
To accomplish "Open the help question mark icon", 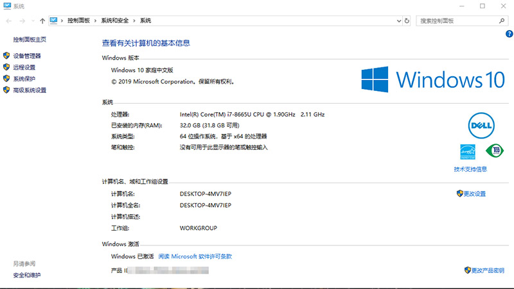I will tap(509, 34).
